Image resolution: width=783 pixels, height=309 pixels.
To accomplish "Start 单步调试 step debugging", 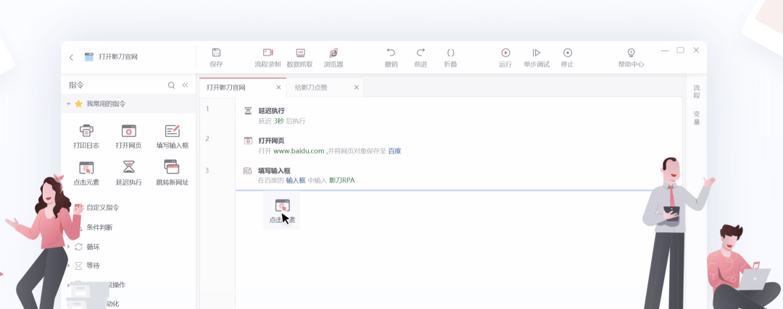I will tap(536, 52).
